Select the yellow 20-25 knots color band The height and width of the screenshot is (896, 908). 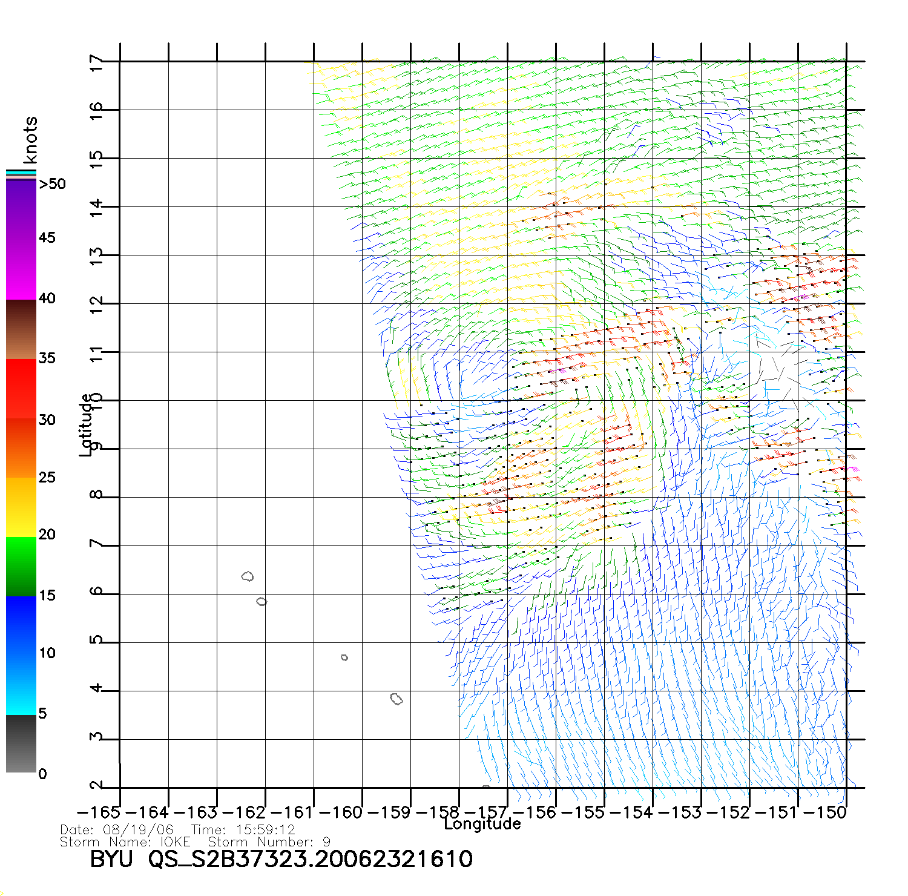[x=21, y=507]
